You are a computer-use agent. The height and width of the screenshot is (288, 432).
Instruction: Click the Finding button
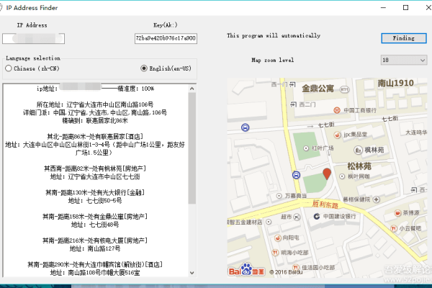404,38
